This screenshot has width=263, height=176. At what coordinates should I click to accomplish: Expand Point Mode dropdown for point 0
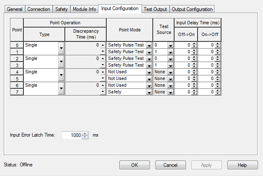coord(149,45)
